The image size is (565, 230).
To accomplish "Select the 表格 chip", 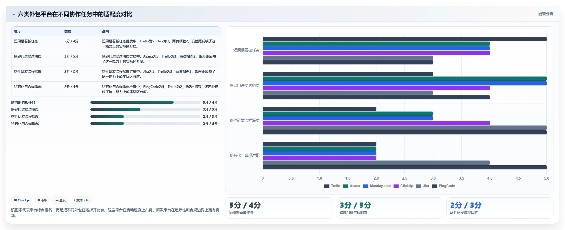I will [x=42, y=200].
